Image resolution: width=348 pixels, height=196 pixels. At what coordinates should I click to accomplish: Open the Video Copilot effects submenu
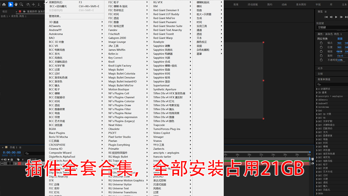(x=161, y=133)
